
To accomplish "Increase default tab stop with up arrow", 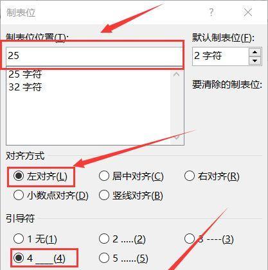I will (255, 52).
